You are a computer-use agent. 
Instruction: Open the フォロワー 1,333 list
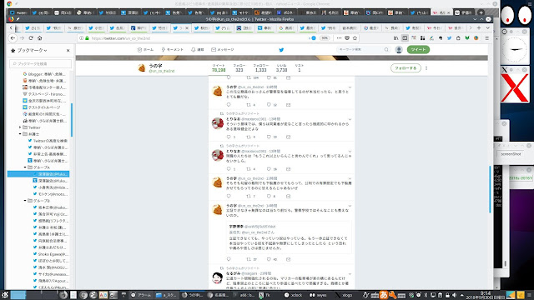point(261,67)
